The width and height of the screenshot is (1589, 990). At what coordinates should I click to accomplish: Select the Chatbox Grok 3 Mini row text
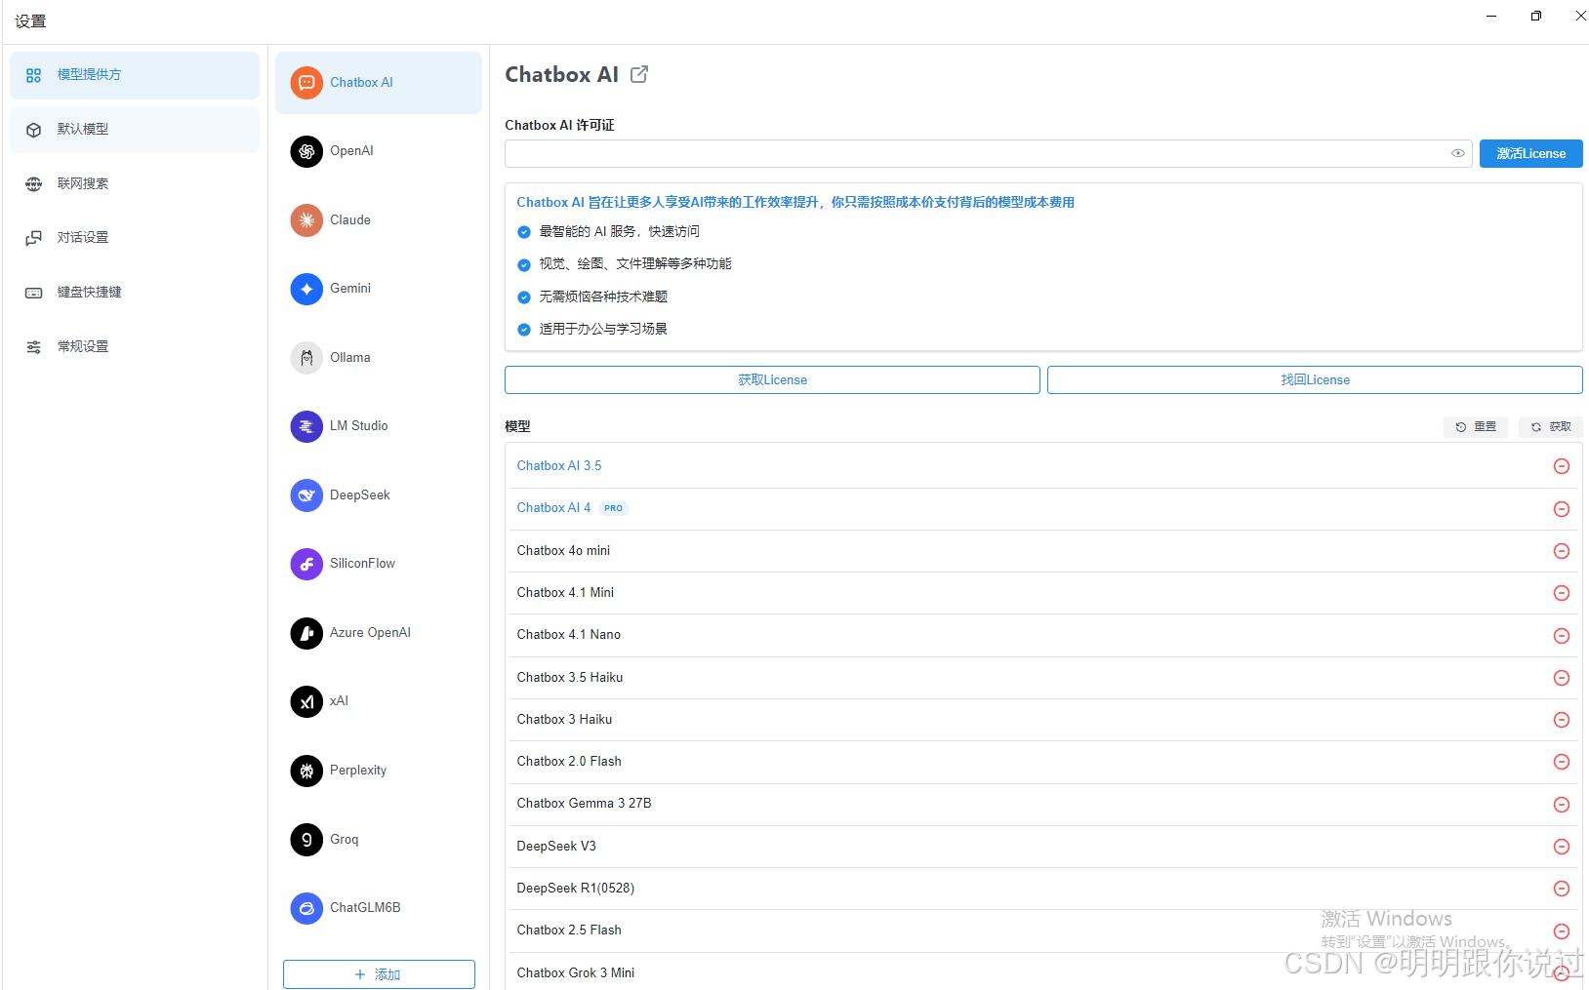[x=576, y=973]
